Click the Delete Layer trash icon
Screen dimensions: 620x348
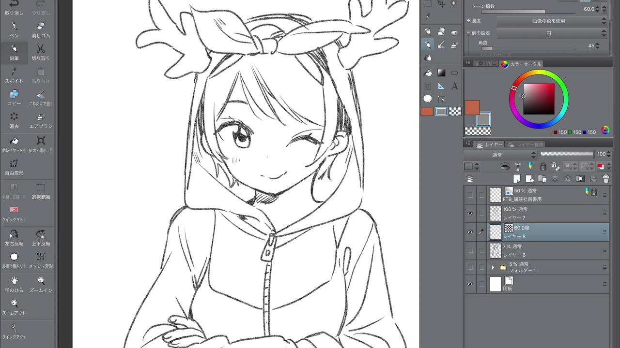605,179
